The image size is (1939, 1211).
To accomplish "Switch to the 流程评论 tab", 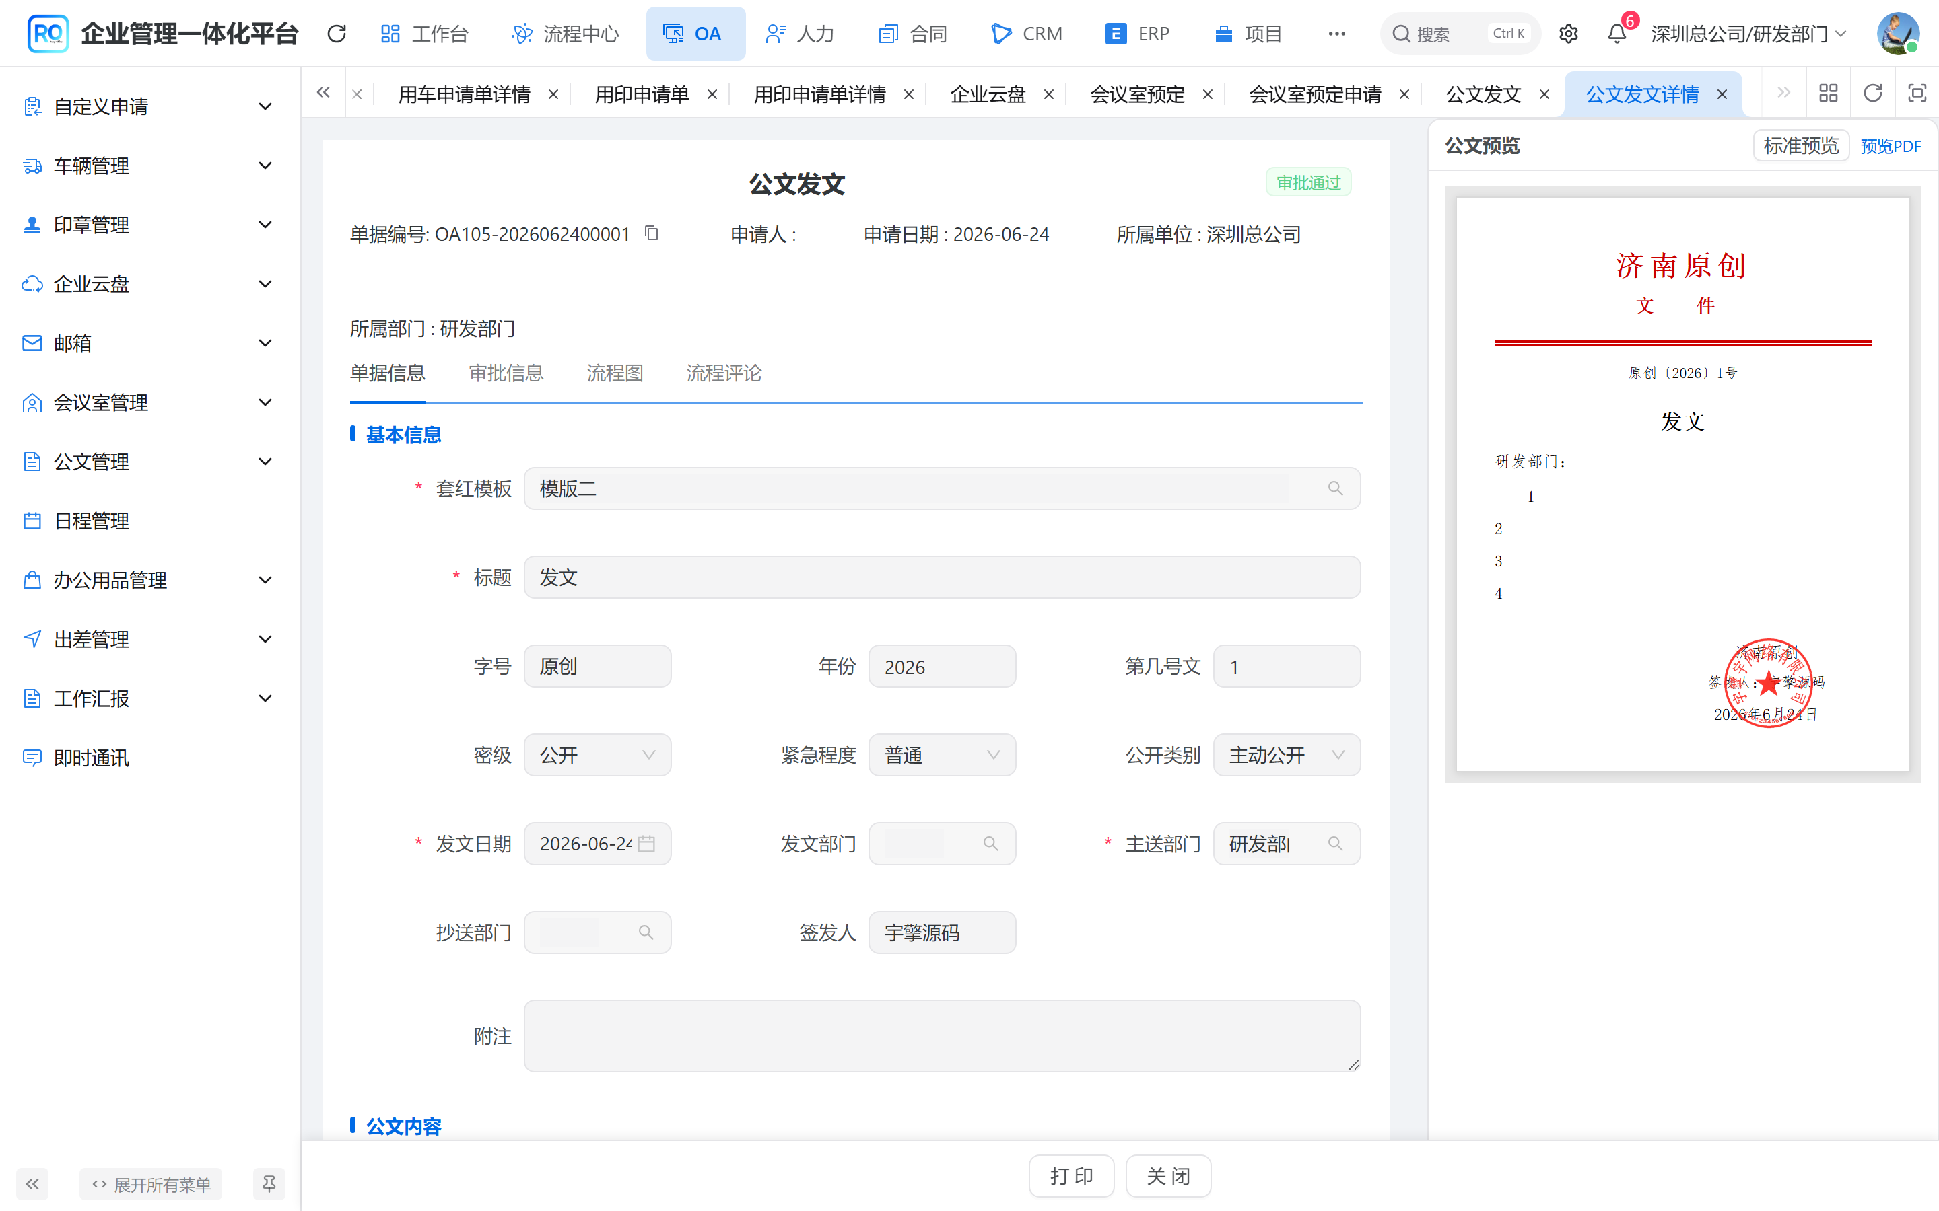I will click(x=724, y=373).
